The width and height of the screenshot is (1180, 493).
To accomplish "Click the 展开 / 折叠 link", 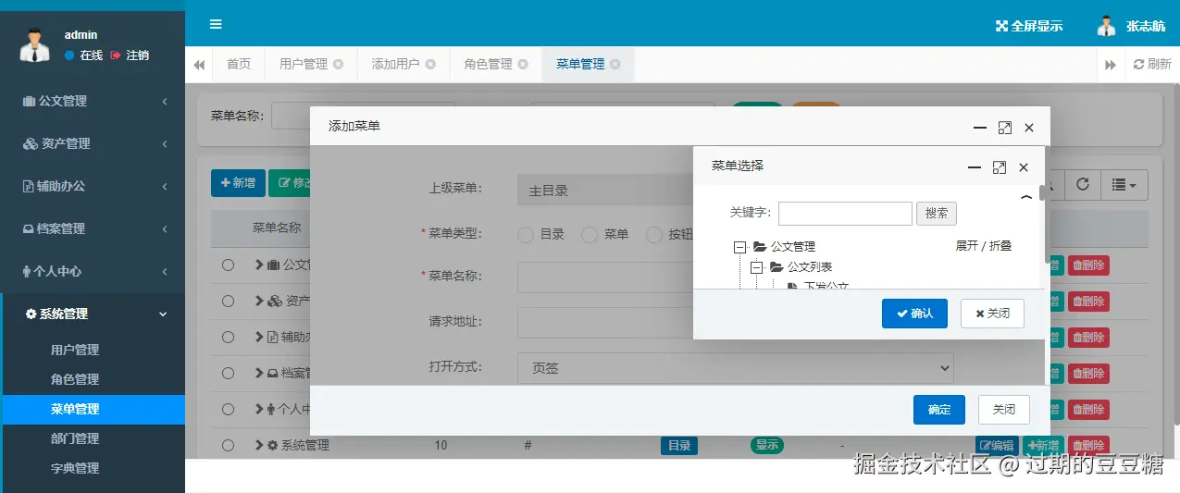I will click(984, 246).
